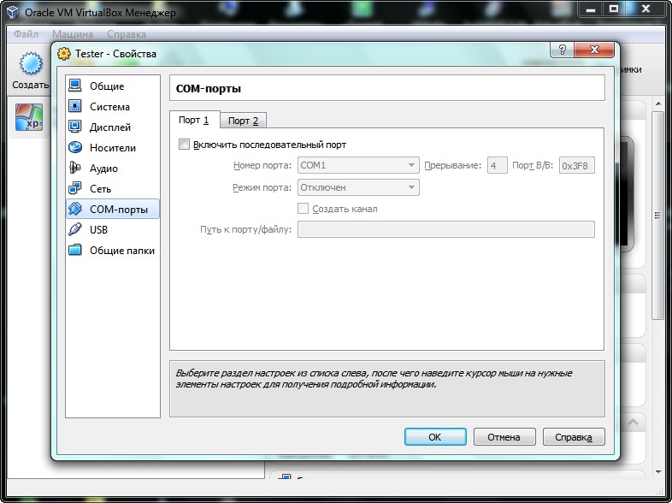
Task: Toggle the Создать канал checkbox
Action: pyautogui.click(x=303, y=209)
